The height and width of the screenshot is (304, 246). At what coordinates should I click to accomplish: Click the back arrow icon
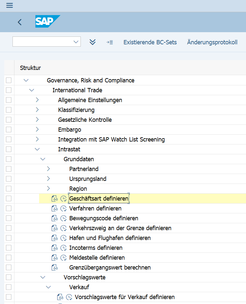point(20,22)
